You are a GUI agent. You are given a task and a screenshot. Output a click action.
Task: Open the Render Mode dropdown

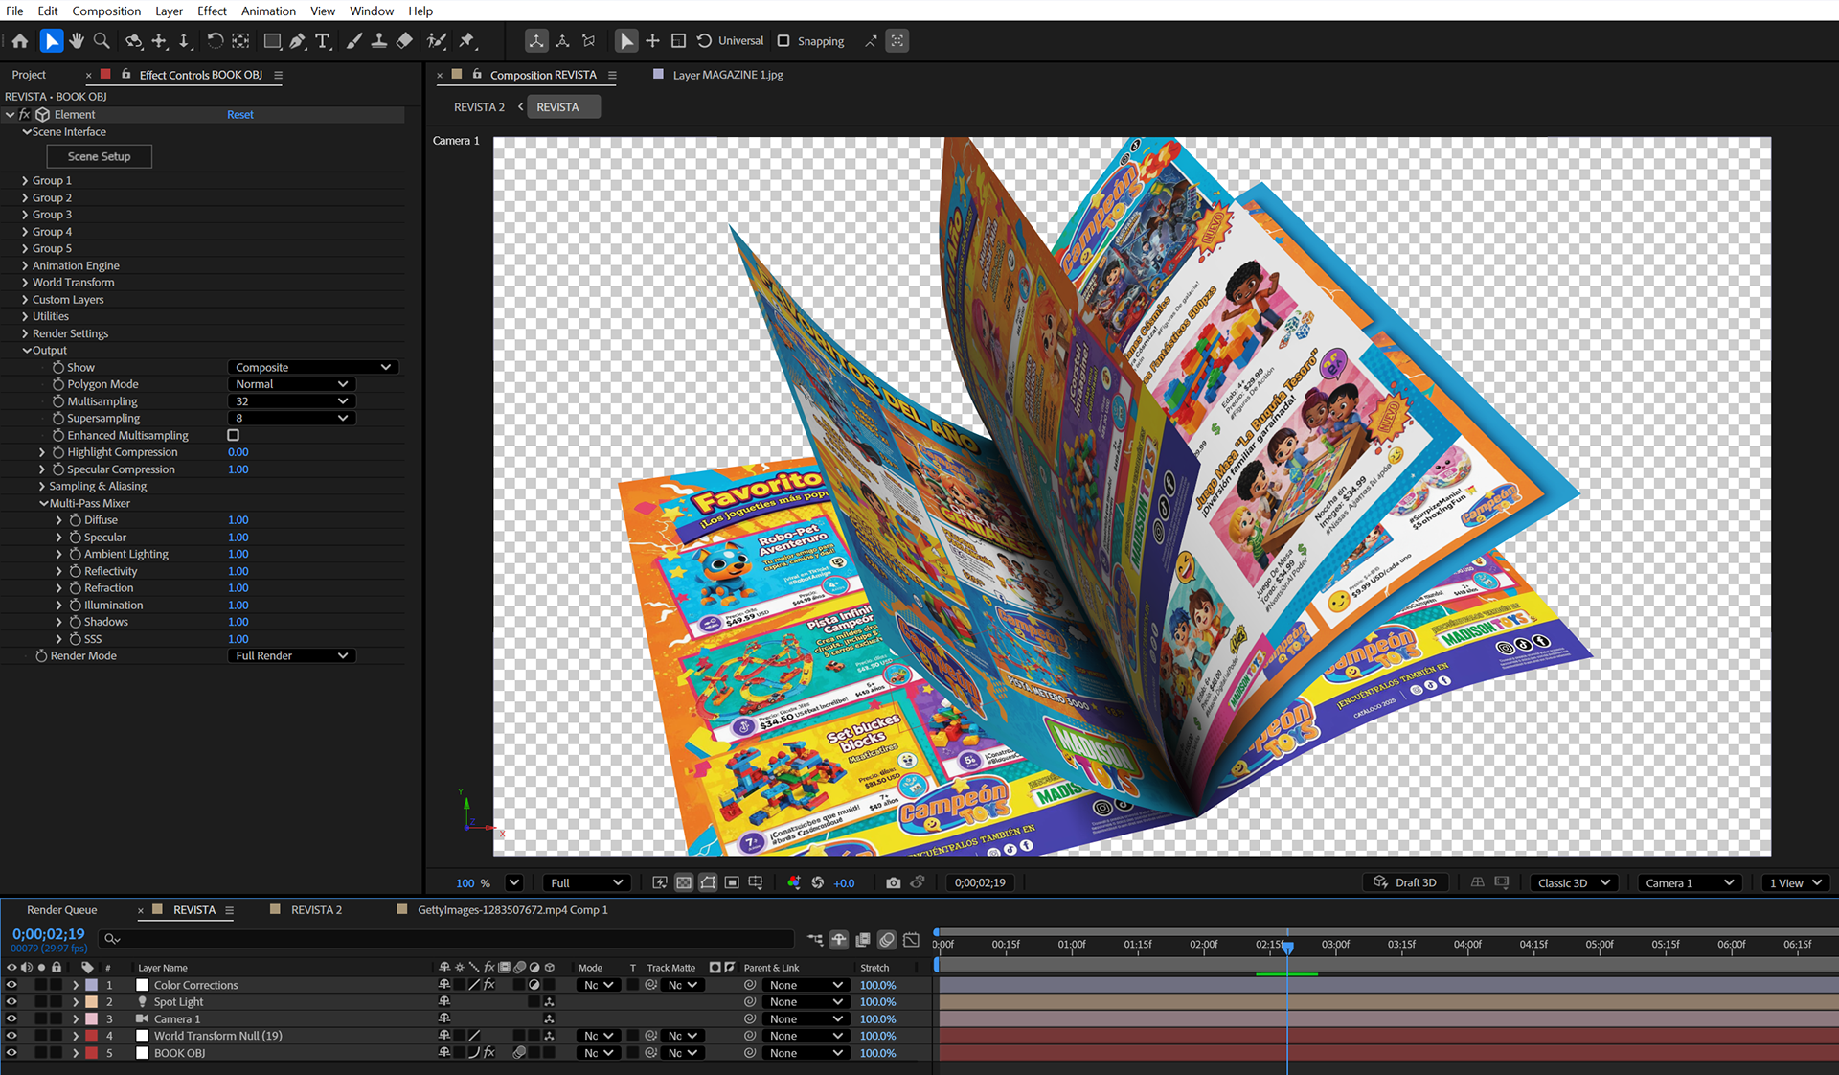tap(291, 655)
